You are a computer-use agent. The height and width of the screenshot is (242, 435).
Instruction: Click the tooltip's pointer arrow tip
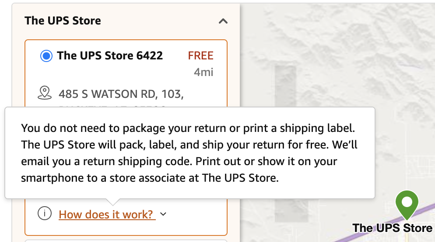coord(112,204)
